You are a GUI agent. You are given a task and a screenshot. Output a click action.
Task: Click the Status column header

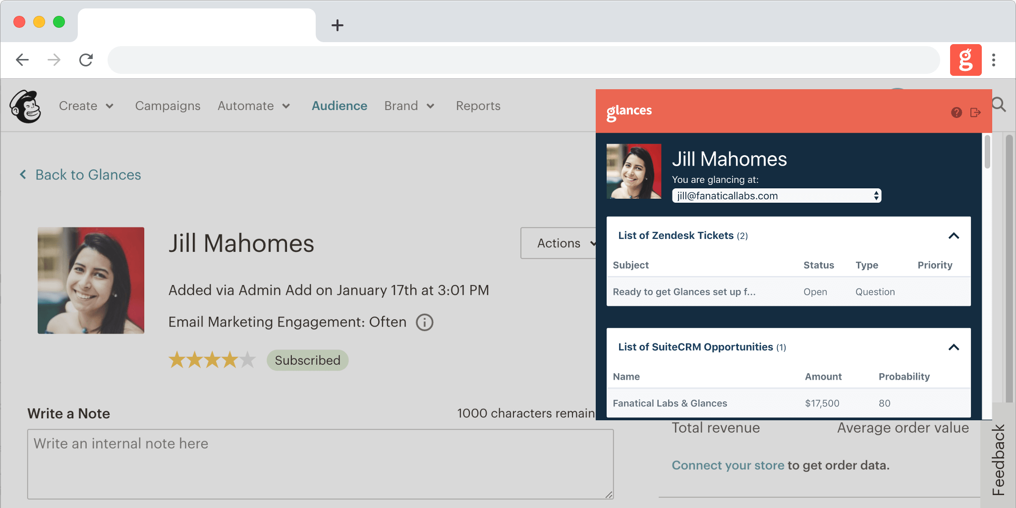(818, 265)
